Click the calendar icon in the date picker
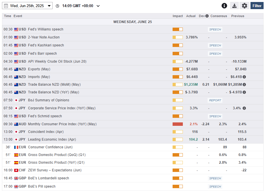This screenshot has height=191, width=267. tap(7, 5)
